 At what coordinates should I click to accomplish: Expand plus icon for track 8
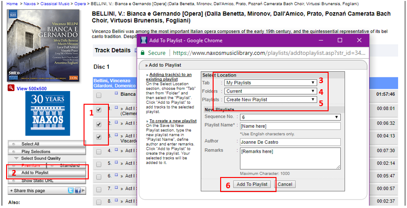tap(116, 200)
